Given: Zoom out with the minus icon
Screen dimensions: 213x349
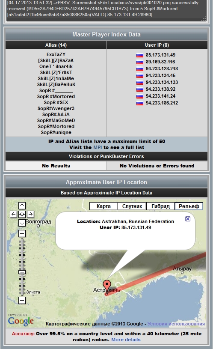Looking at the screenshot, I should pos(22,300).
